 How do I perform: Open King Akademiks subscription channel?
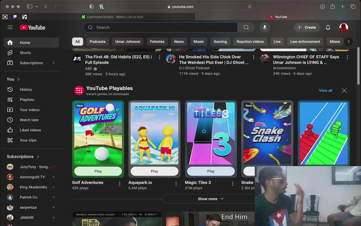(x=31, y=187)
